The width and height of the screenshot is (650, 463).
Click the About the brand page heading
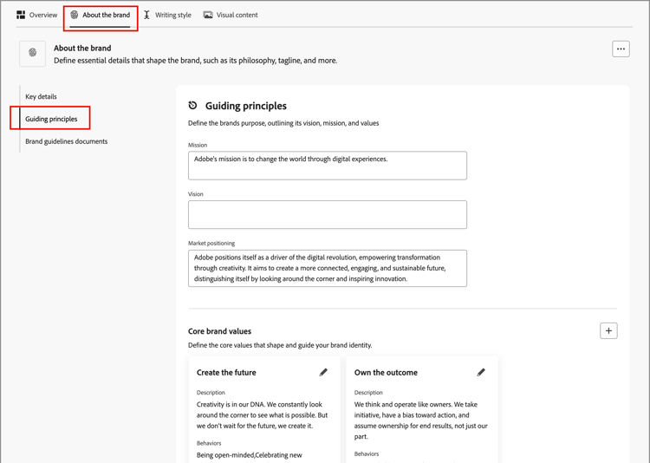click(x=82, y=49)
